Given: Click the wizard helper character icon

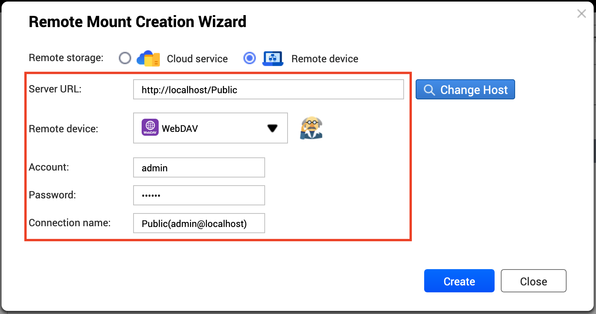Looking at the screenshot, I should 311,128.
